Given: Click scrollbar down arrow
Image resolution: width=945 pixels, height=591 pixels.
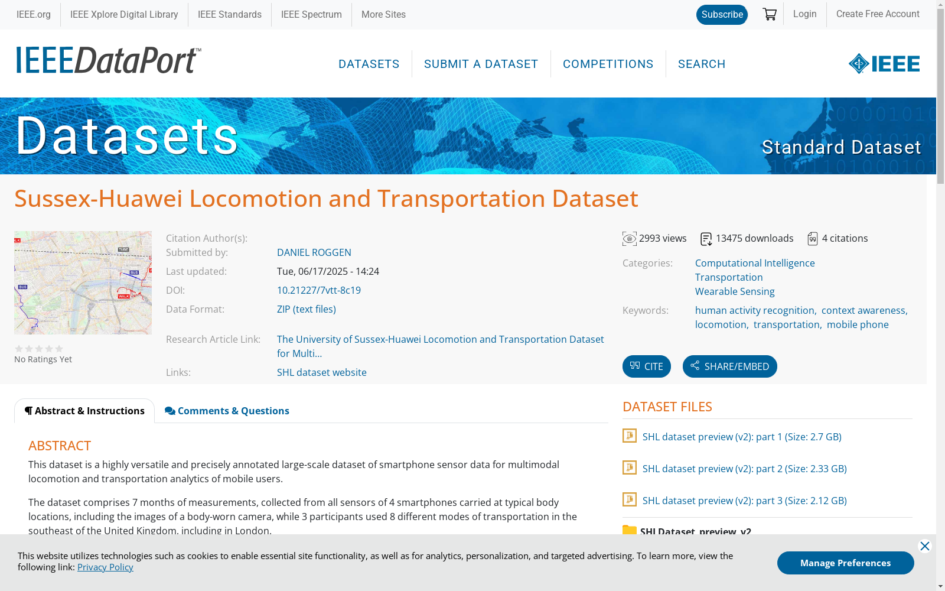Looking at the screenshot, I should pos(940,586).
